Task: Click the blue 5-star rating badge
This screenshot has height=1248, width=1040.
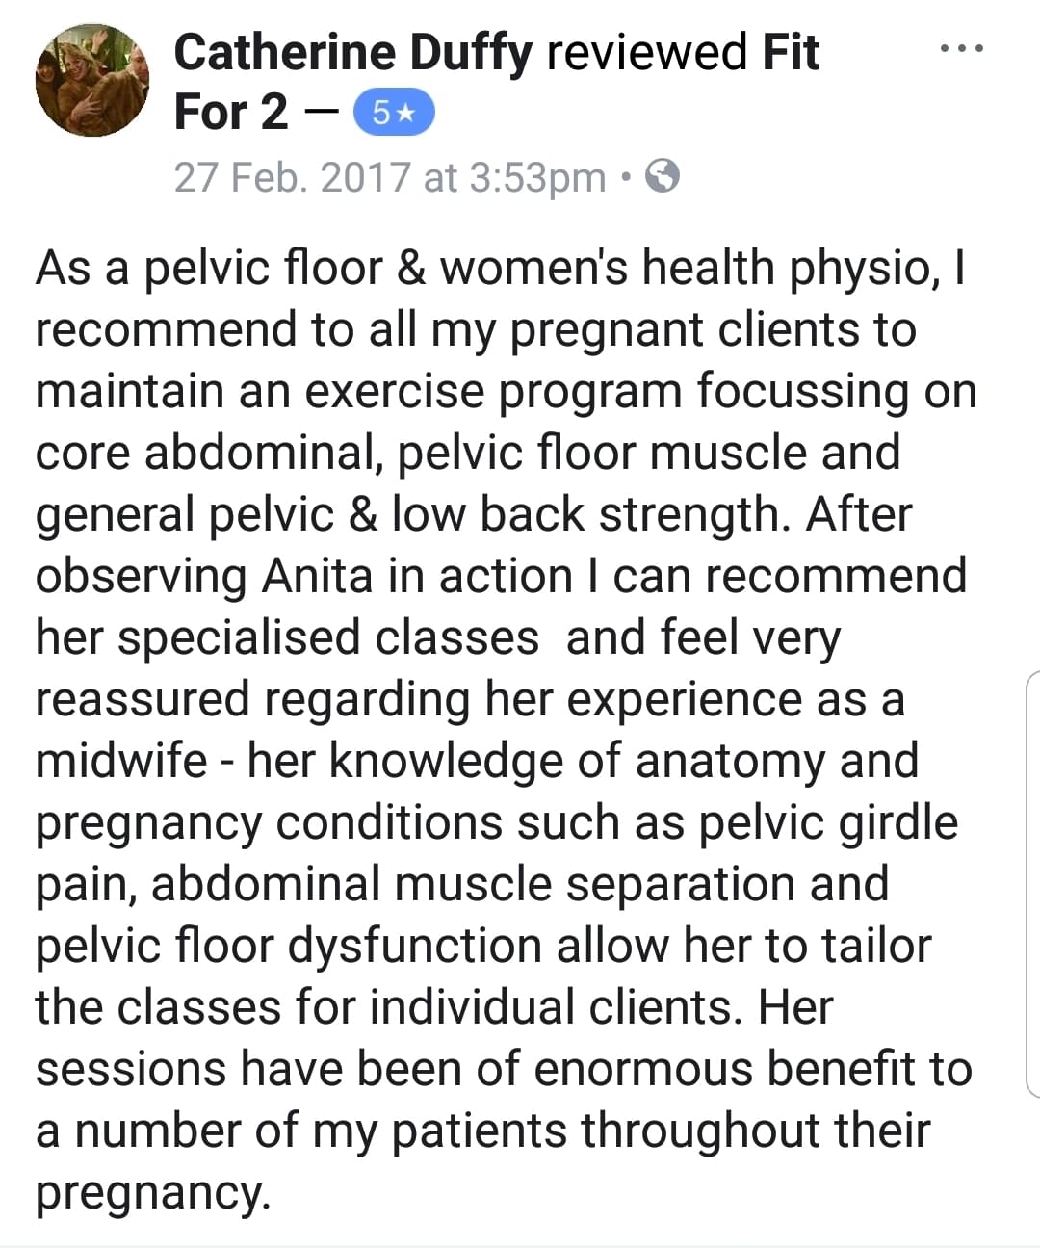Action: (x=395, y=114)
